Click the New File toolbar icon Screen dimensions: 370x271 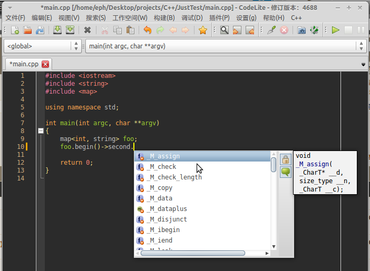tap(15, 30)
